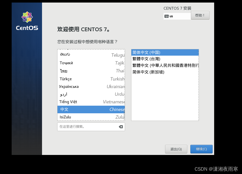Clear the search field with the backspace icon

pyautogui.click(x=121, y=127)
